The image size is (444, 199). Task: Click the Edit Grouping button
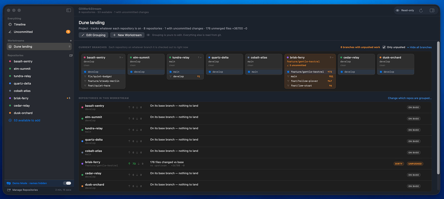pos(94,35)
